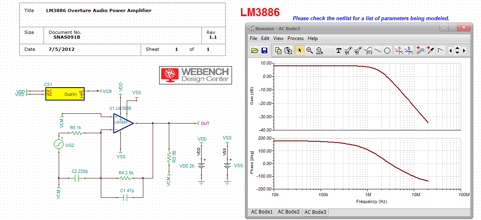Click the first auto-label curve tool
Viewport: 481px width, 220px height.
349,50
